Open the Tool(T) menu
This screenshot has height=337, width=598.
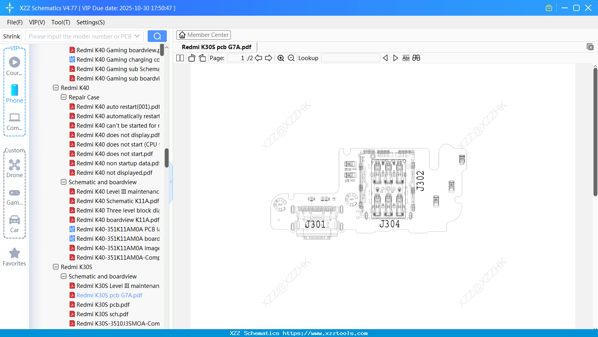click(x=61, y=22)
